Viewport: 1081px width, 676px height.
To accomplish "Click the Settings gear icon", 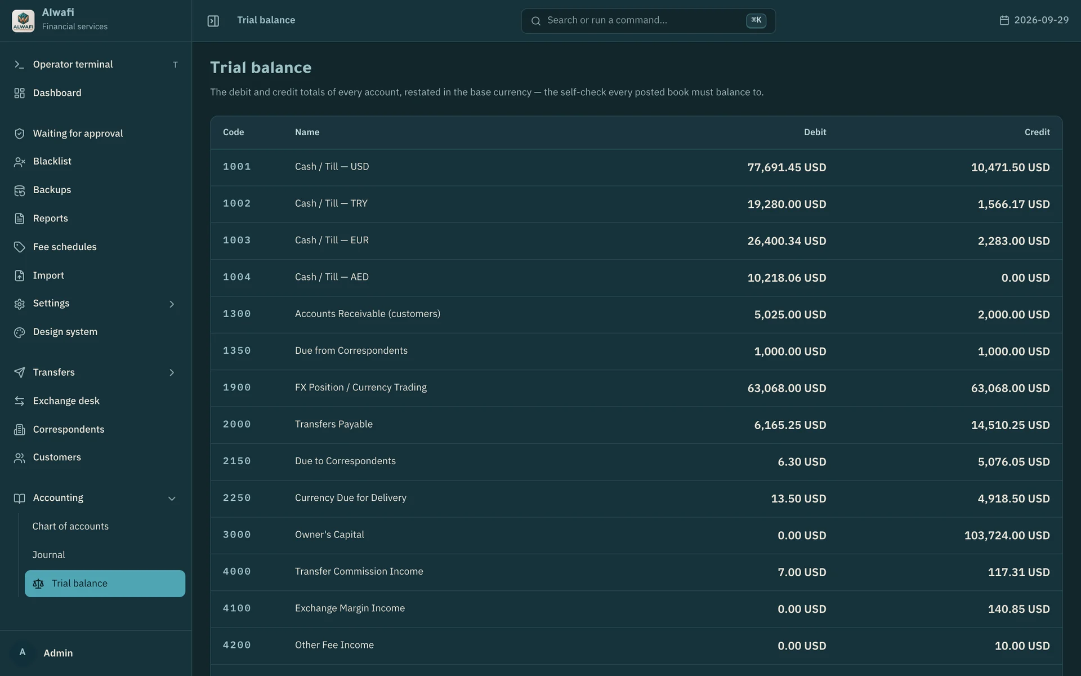I will [x=19, y=304].
